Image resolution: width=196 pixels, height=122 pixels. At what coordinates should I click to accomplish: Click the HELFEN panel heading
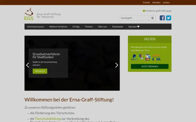(150, 39)
